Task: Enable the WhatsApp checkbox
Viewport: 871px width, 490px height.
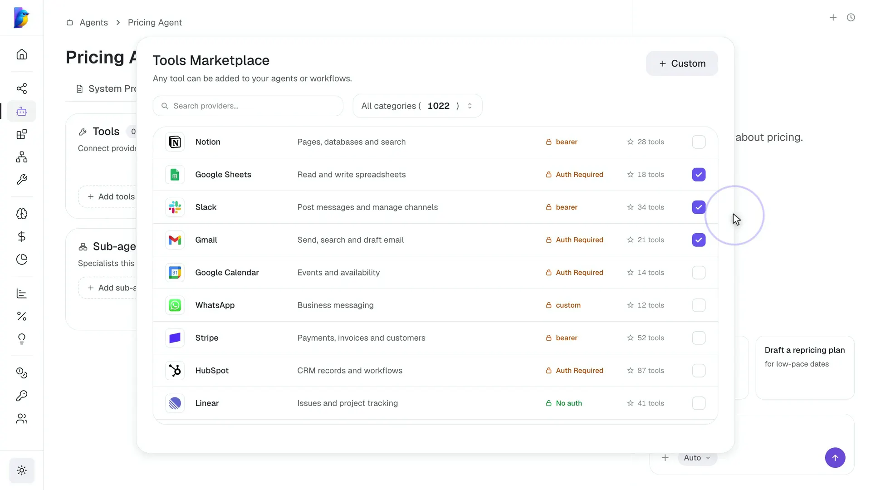Action: tap(699, 305)
